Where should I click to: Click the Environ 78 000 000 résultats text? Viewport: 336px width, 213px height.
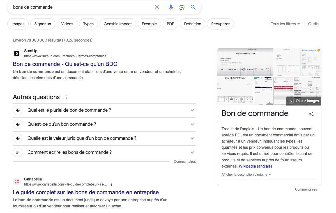click(x=52, y=40)
